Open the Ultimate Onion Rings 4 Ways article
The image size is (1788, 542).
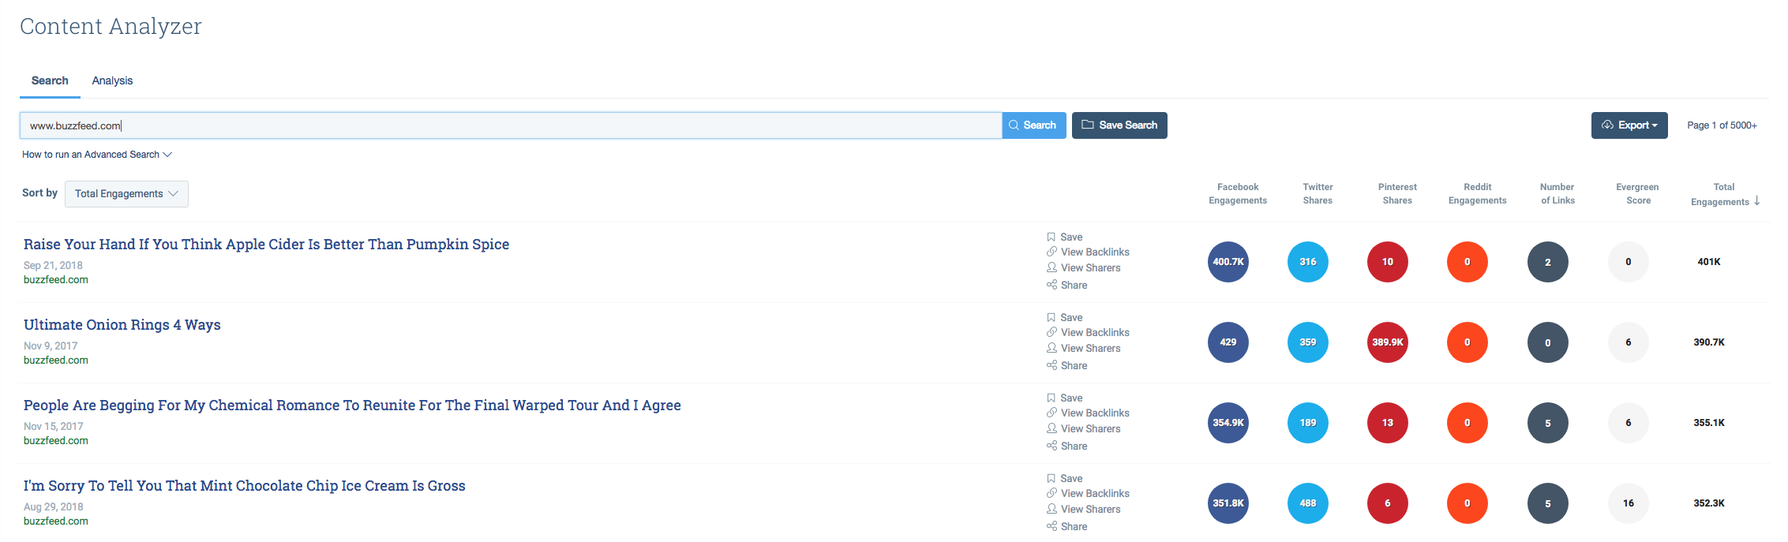point(122,325)
